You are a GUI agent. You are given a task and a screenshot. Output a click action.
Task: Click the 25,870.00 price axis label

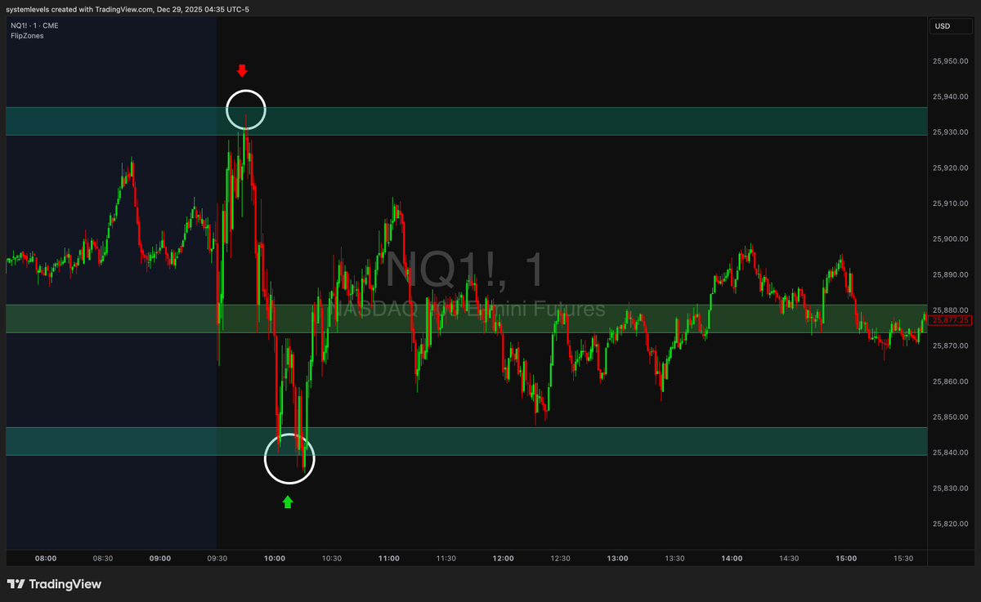tap(952, 346)
